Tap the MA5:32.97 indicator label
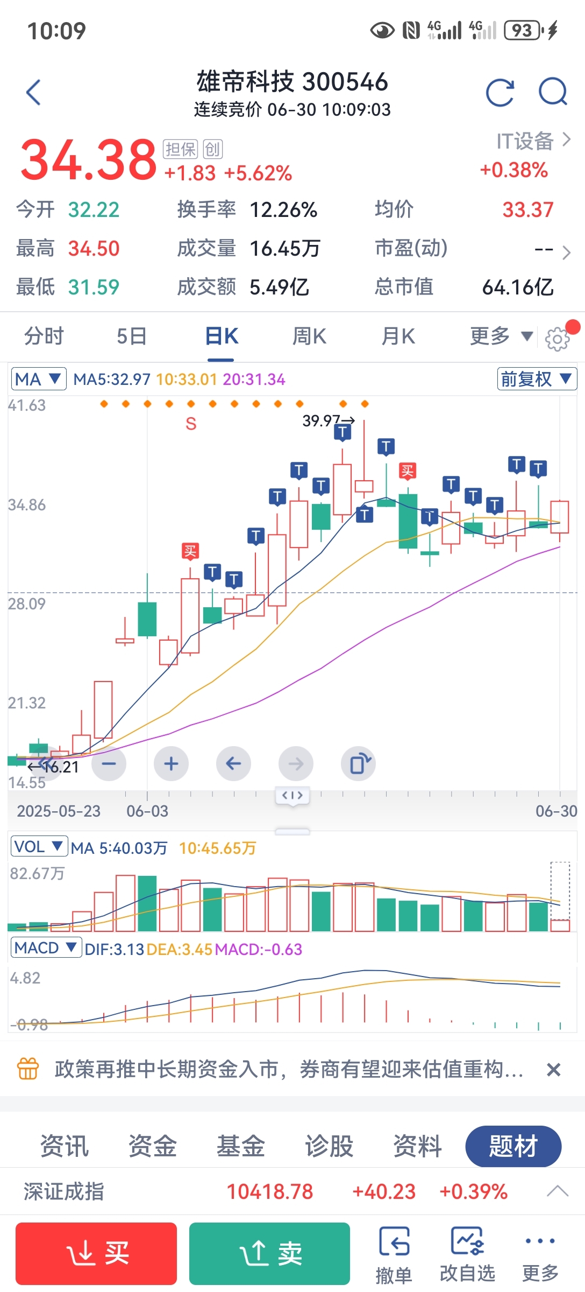The height and width of the screenshot is (1292, 585). (x=112, y=380)
